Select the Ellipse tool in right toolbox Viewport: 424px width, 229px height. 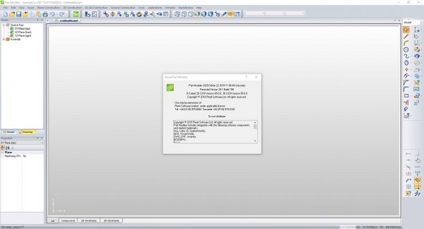coord(406,63)
